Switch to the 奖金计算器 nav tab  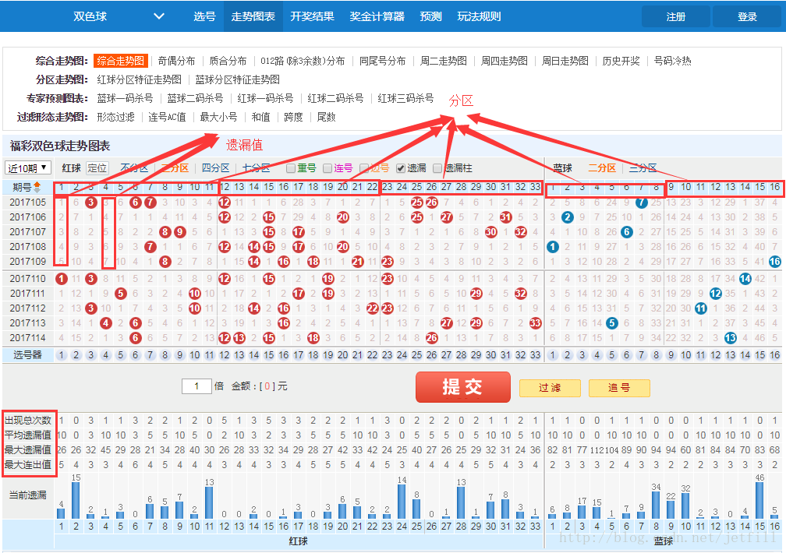[x=377, y=16]
